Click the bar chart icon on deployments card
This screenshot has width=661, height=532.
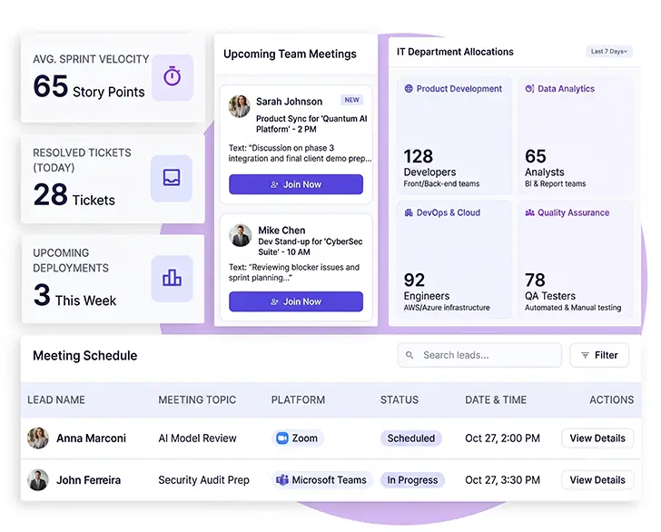coord(172,278)
